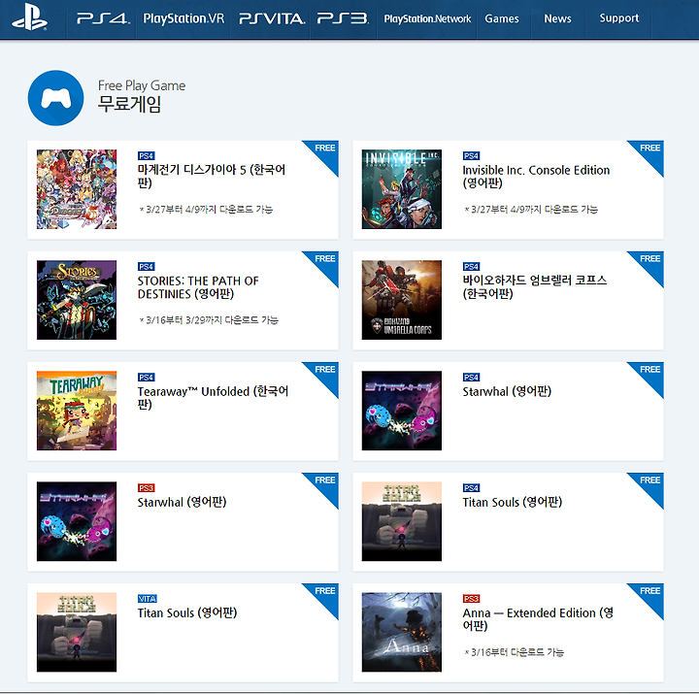Open the PlayStation Network menu item

(x=427, y=18)
